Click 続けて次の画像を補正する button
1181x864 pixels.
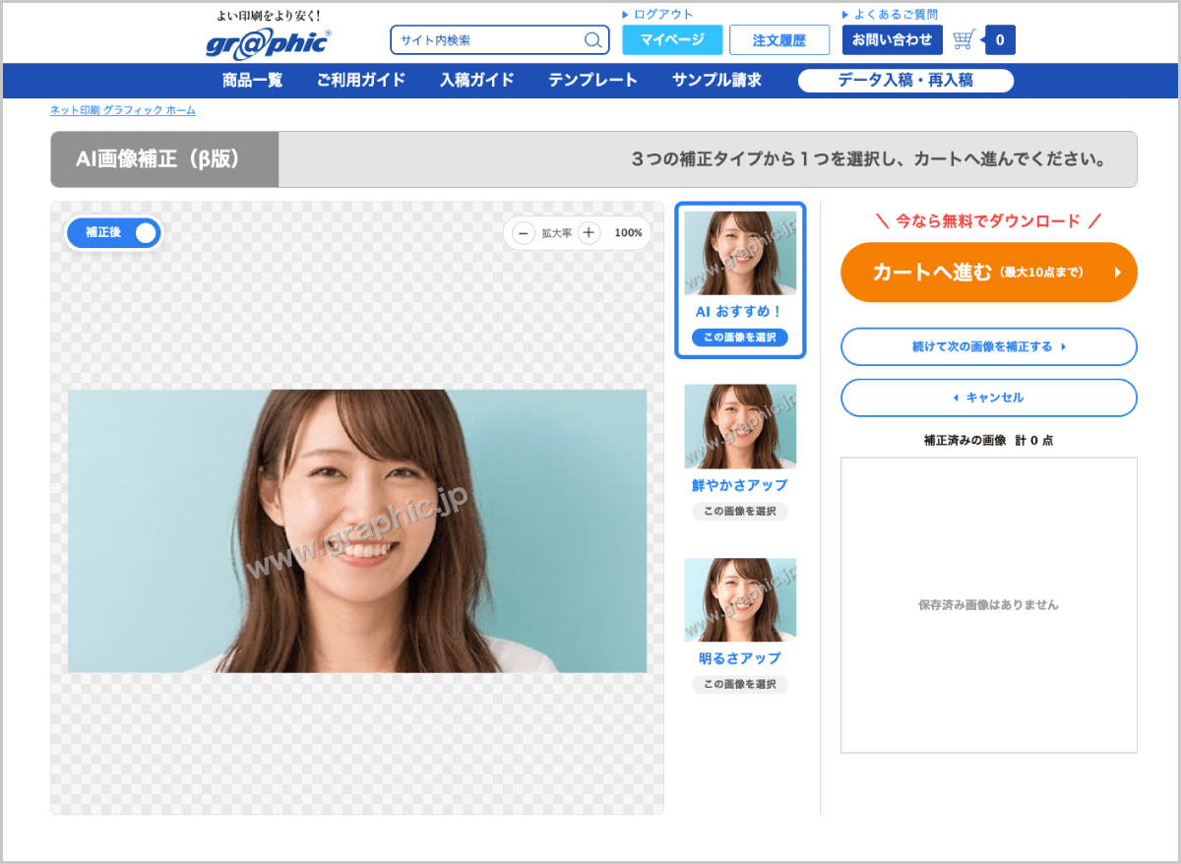989,346
